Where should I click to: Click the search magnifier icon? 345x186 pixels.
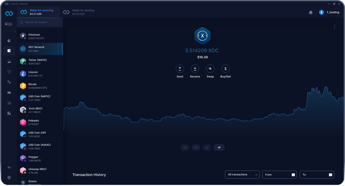22,22
